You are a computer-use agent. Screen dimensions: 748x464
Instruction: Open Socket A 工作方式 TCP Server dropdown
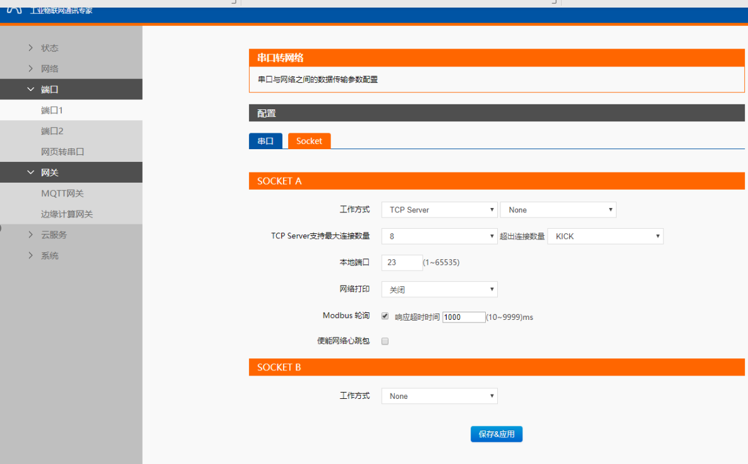tap(439, 210)
